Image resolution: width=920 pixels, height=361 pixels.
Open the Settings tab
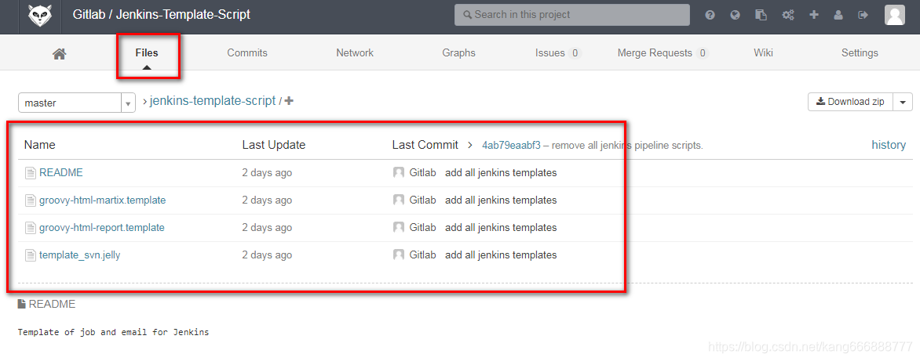860,52
